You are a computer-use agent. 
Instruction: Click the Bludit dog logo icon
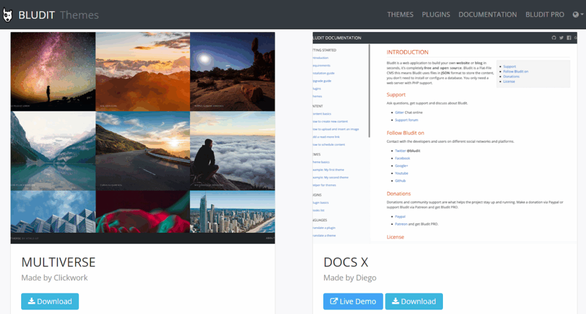[7, 15]
